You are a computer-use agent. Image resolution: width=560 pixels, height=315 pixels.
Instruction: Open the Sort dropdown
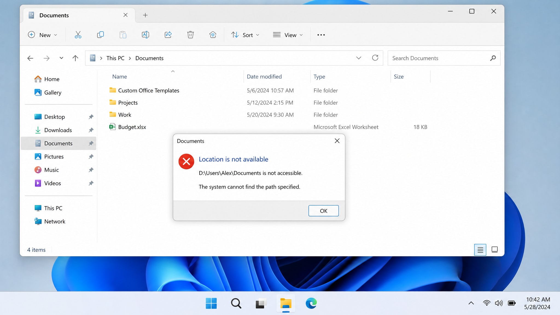pyautogui.click(x=245, y=35)
